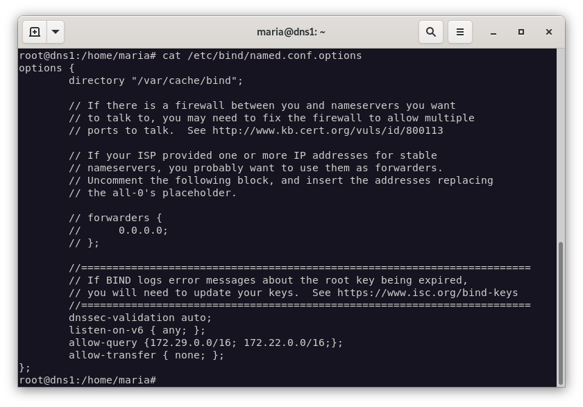Open the isc.org bind-keys URL
The height and width of the screenshot is (407, 583).
click(428, 293)
